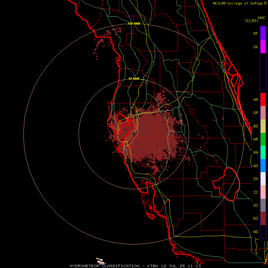Click the brown BI legend swatch
268x268 pixels.
[x=263, y=219]
